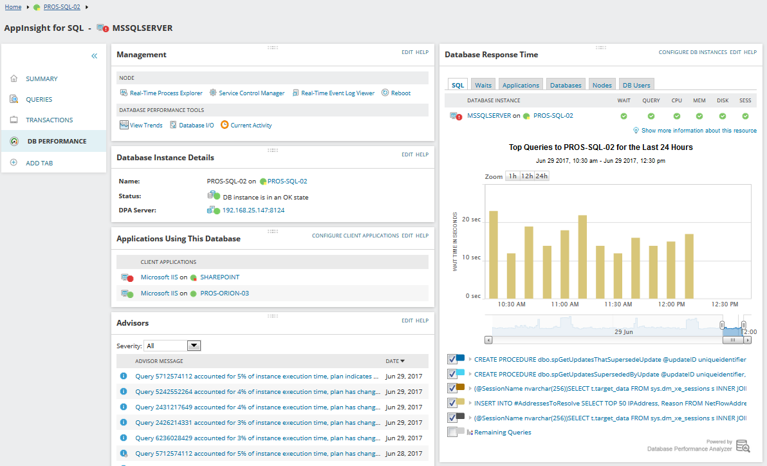Switch to the SQL tab
767x466 pixels.
(458, 85)
